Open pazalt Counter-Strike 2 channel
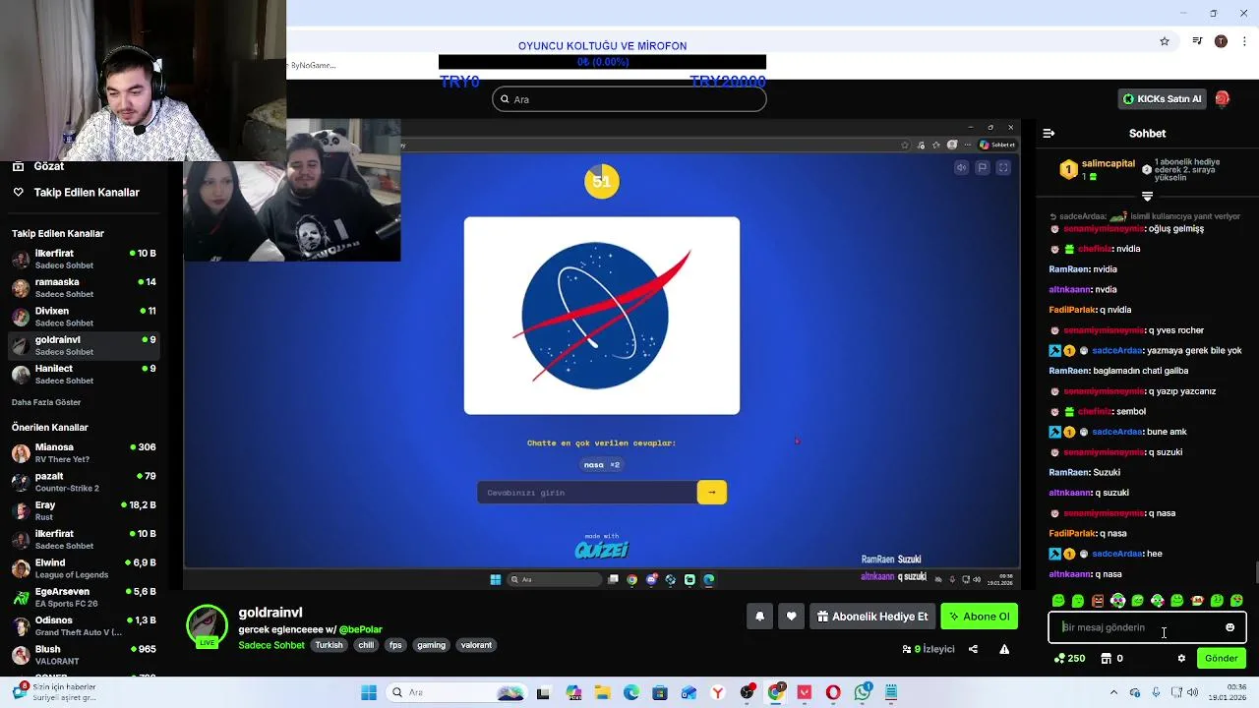1259x708 pixels. (84, 482)
